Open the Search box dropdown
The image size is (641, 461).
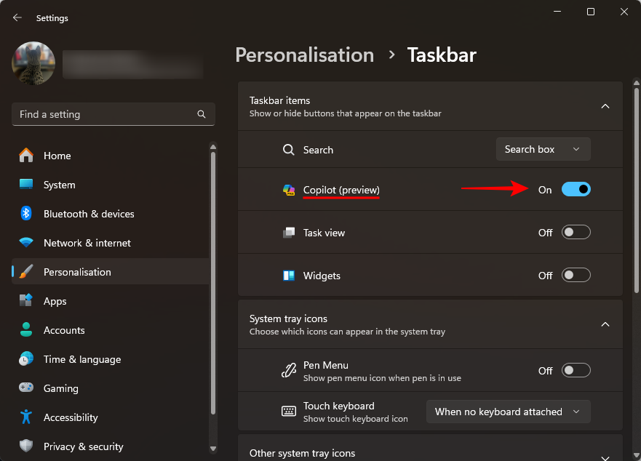click(543, 149)
